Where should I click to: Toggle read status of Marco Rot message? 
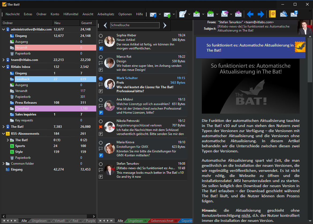tap(101, 57)
